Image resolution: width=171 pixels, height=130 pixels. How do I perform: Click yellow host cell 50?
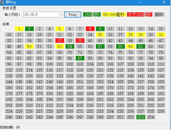pos(29,47)
